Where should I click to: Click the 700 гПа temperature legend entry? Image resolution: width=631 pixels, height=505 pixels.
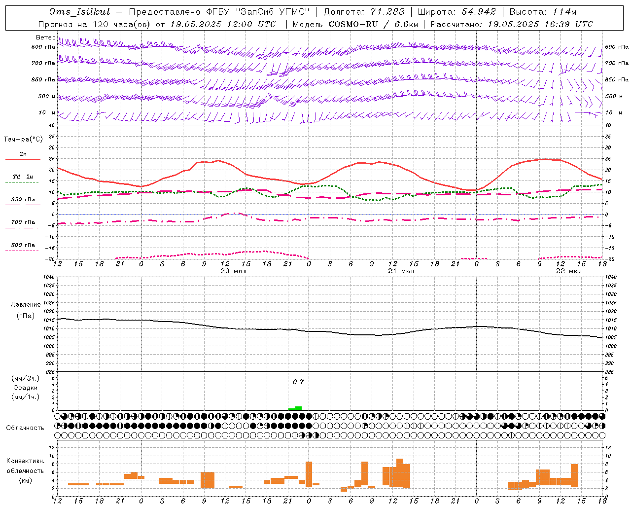pyautogui.click(x=23, y=222)
